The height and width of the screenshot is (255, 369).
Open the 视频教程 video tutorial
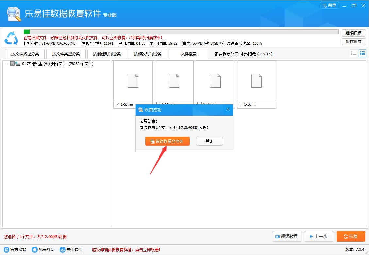click(286, 236)
